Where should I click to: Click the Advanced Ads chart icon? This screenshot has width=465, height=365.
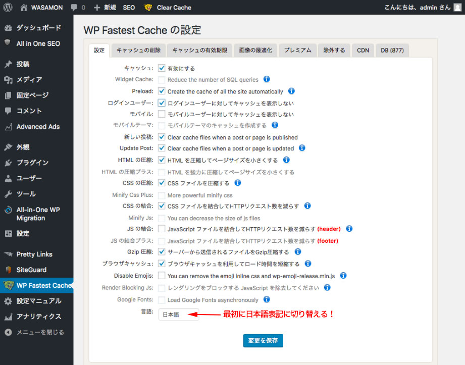point(8,127)
